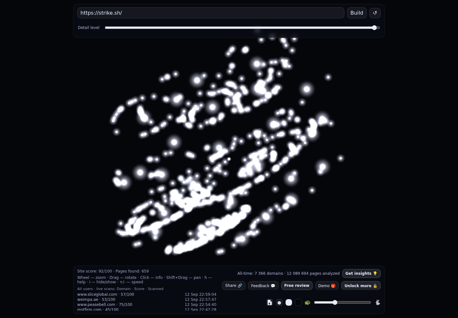The height and width of the screenshot is (318, 458).
Task: Click the Unlock more button
Action: [x=361, y=286]
